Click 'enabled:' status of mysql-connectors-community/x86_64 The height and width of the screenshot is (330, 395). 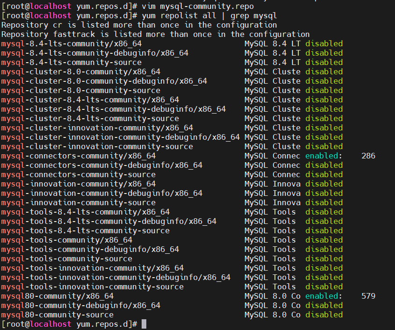(x=324, y=156)
